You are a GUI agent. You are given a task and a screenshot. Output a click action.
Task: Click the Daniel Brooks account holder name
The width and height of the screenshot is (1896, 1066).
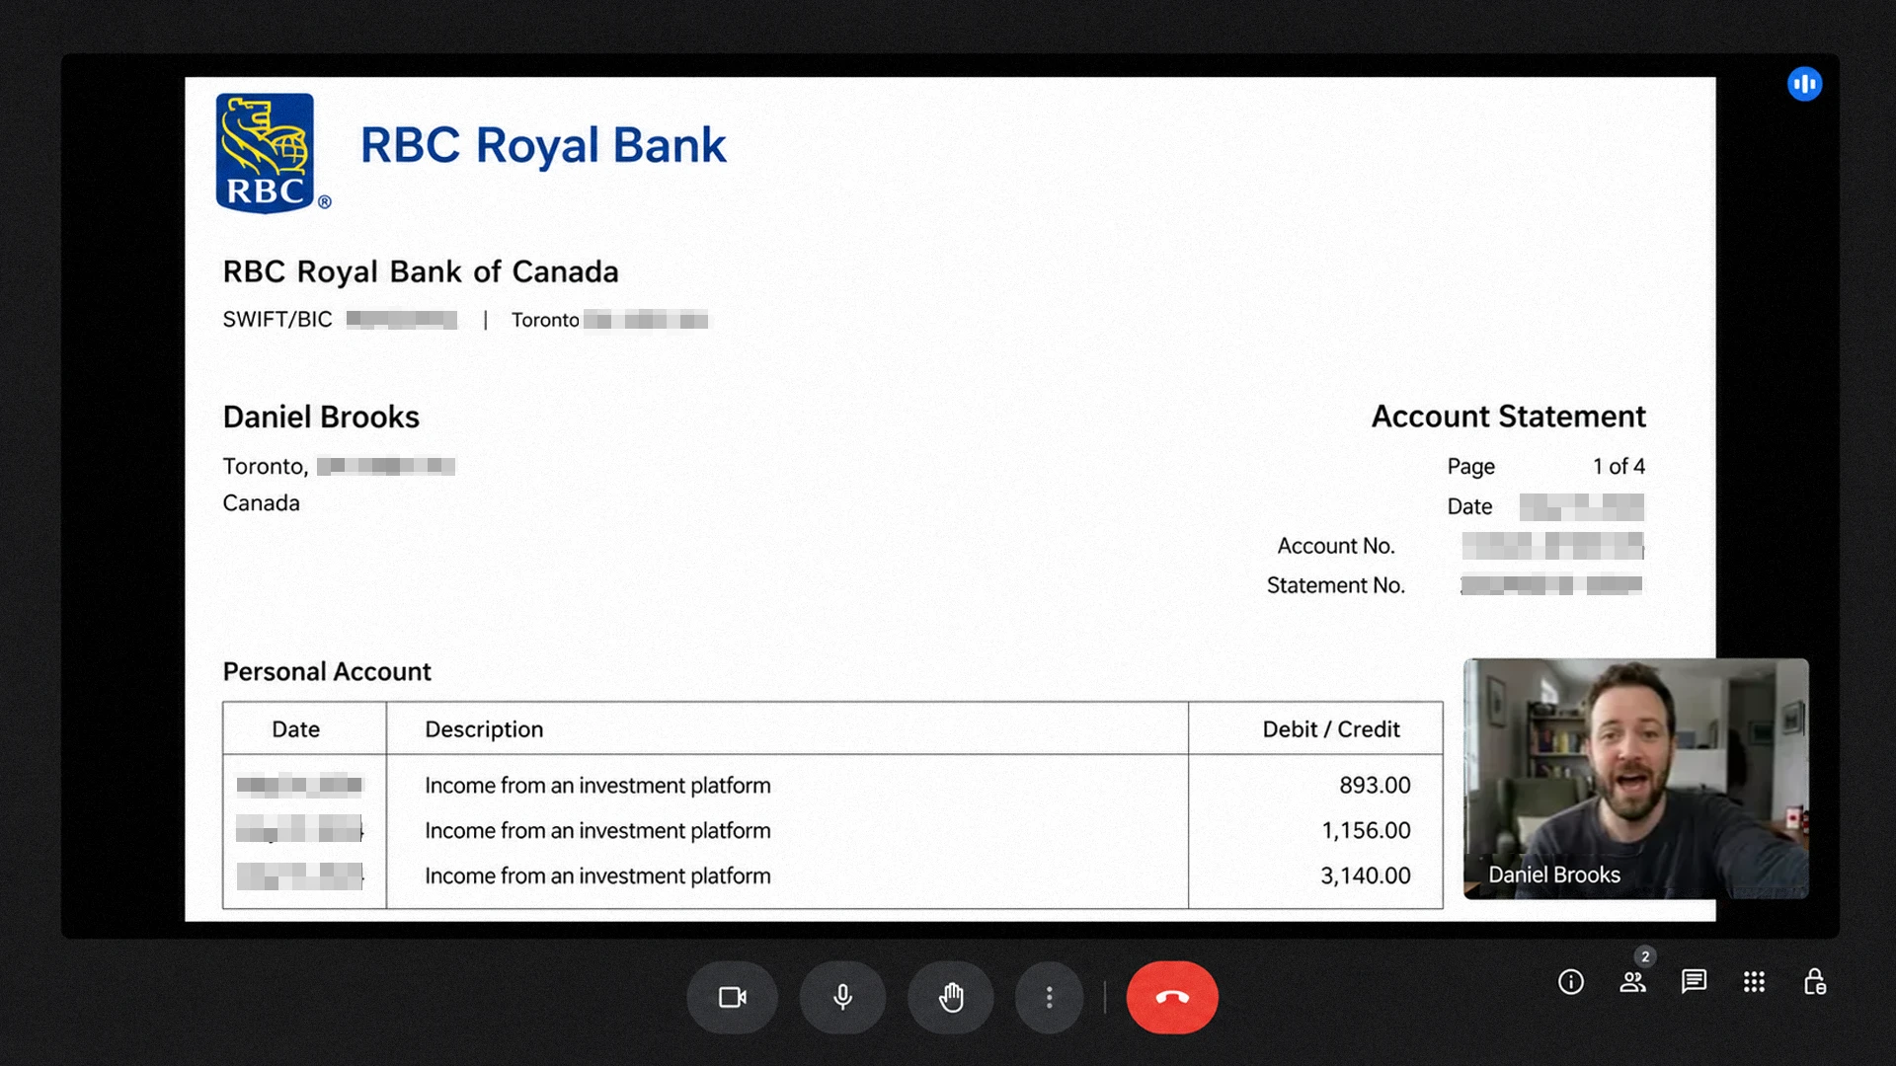(x=321, y=417)
